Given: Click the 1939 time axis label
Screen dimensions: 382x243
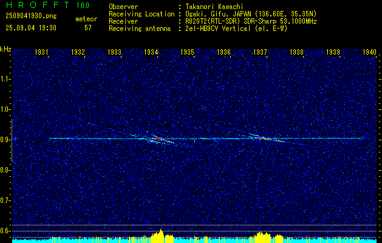Looking at the screenshot, I should pos(333,52).
